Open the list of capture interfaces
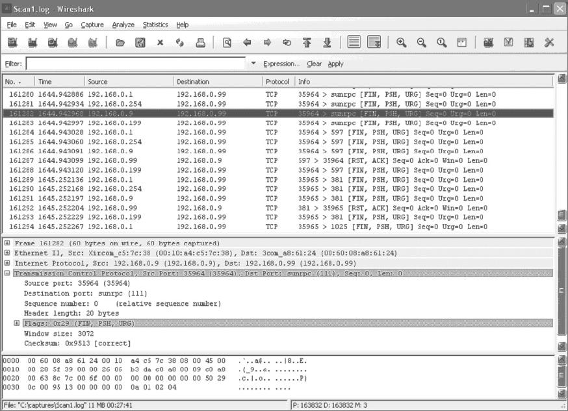 point(13,43)
